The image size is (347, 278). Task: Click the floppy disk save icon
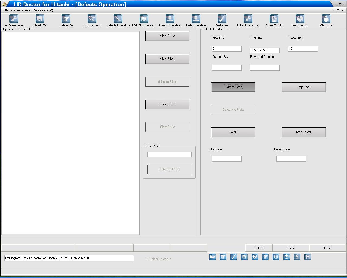244,257
